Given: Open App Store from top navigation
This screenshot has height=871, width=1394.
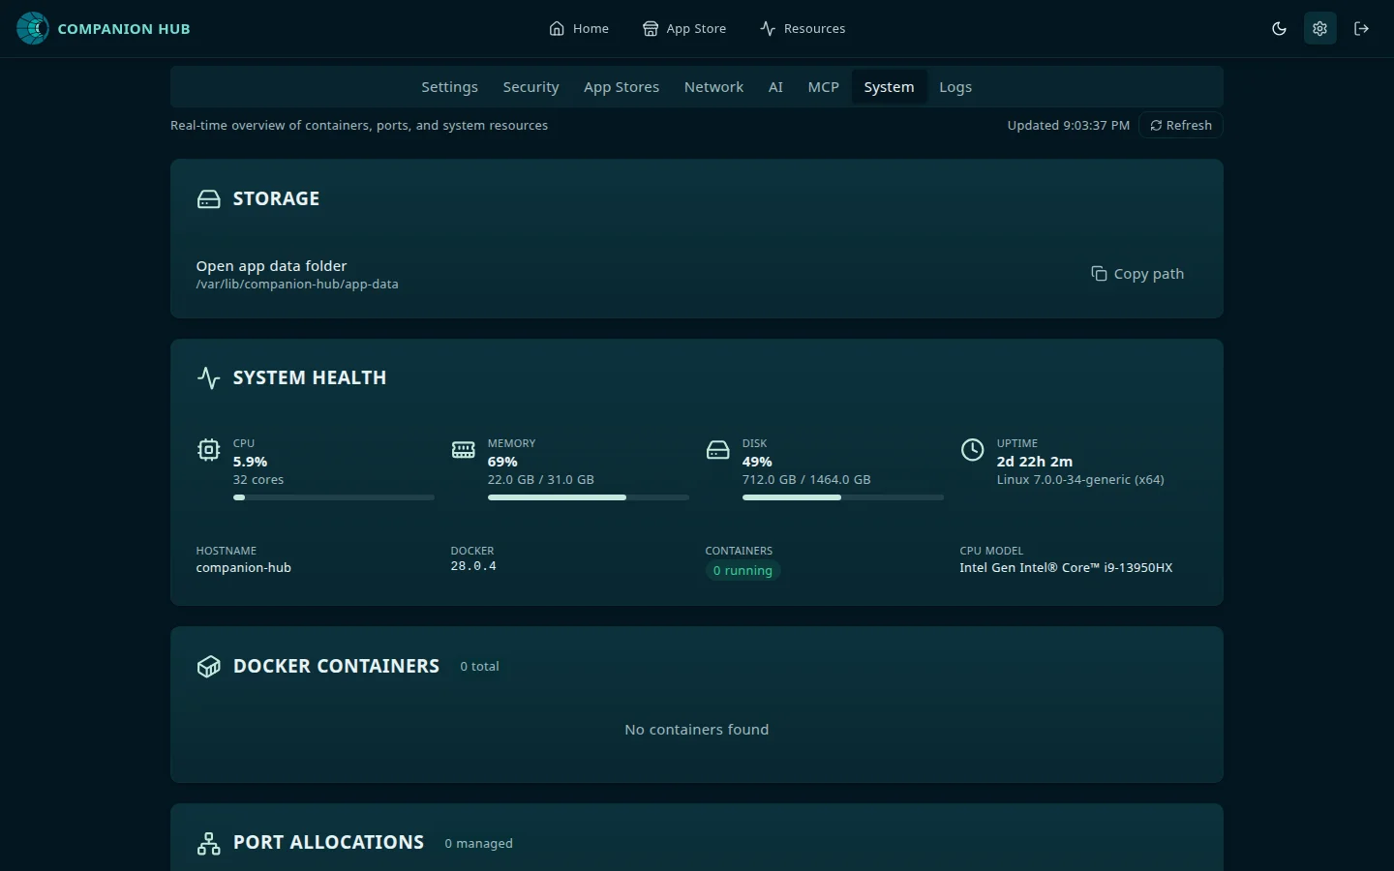Looking at the screenshot, I should tap(684, 28).
